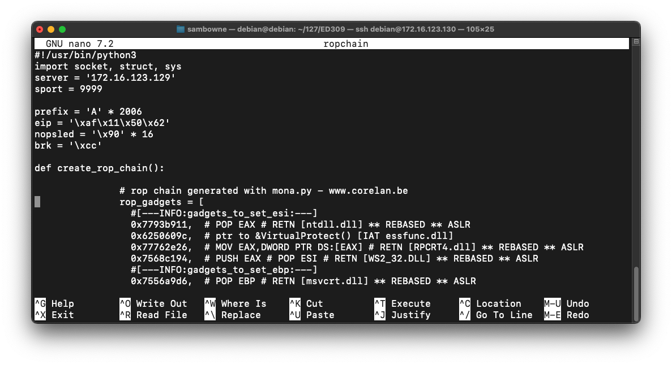Click the ^T Execute shortcut

tap(403, 303)
